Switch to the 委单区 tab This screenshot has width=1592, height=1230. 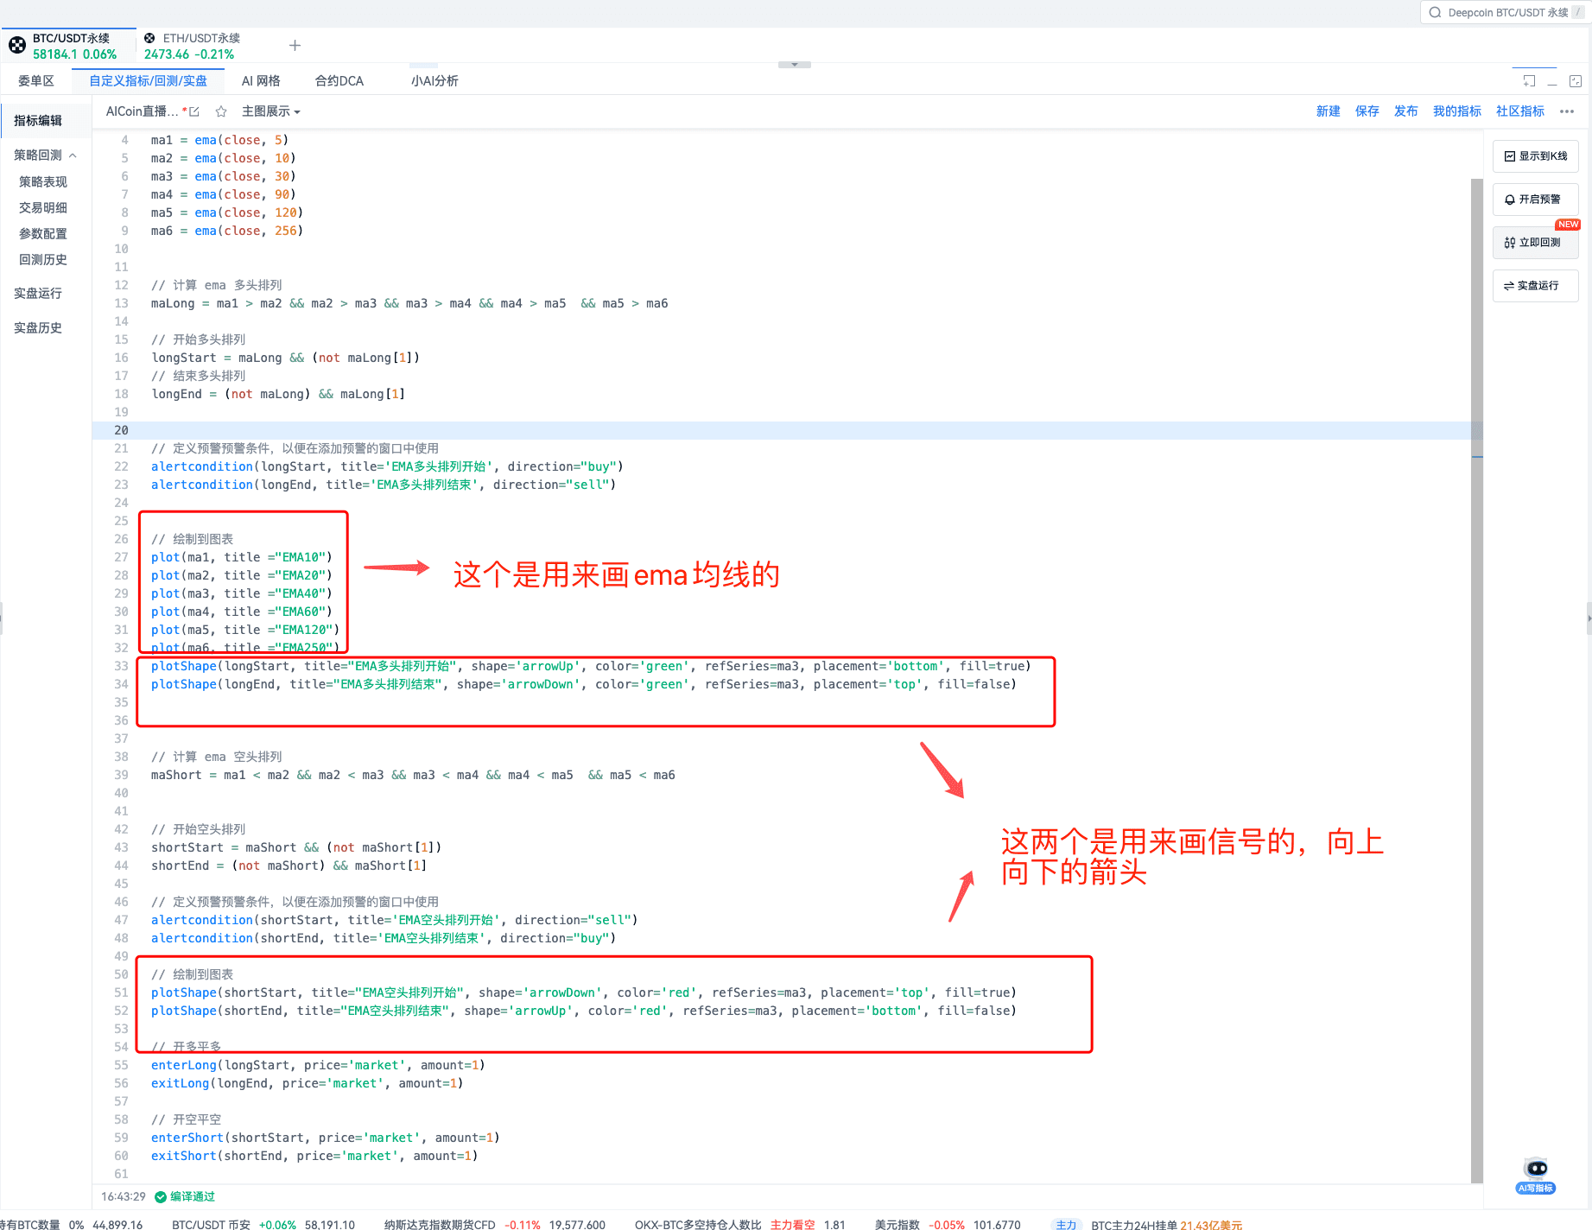(35, 81)
